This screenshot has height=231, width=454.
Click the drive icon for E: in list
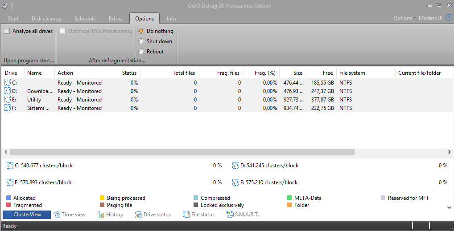[x=7, y=99]
